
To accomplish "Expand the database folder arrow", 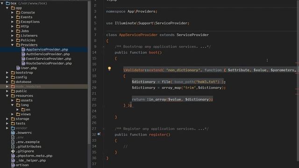I will (x=7, y=82).
